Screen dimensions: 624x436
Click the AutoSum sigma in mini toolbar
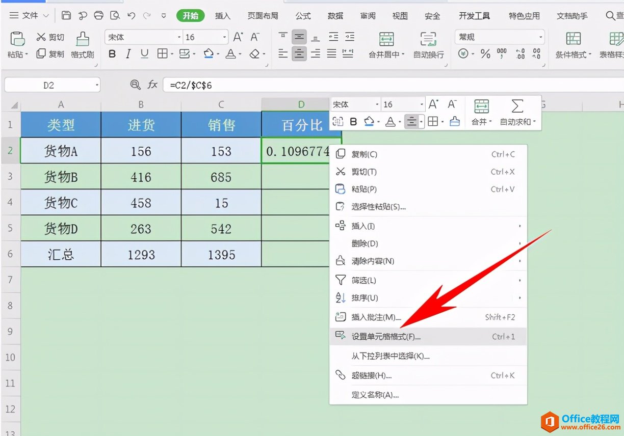[x=517, y=106]
